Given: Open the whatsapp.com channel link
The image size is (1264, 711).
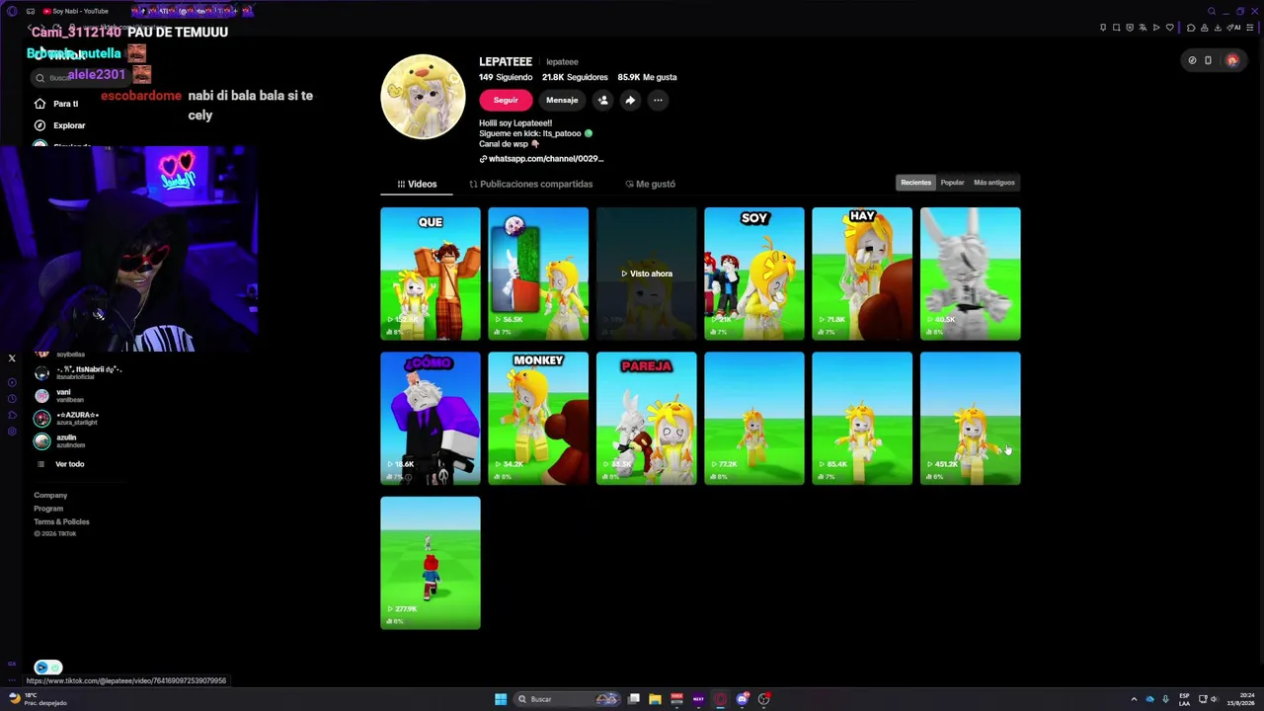Looking at the screenshot, I should [541, 159].
